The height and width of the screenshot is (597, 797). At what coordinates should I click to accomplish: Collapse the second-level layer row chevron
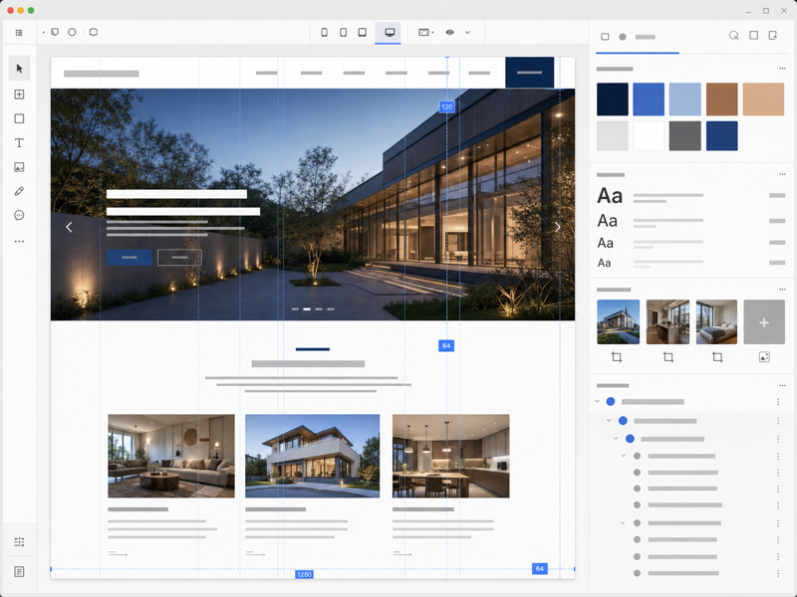[x=609, y=420]
